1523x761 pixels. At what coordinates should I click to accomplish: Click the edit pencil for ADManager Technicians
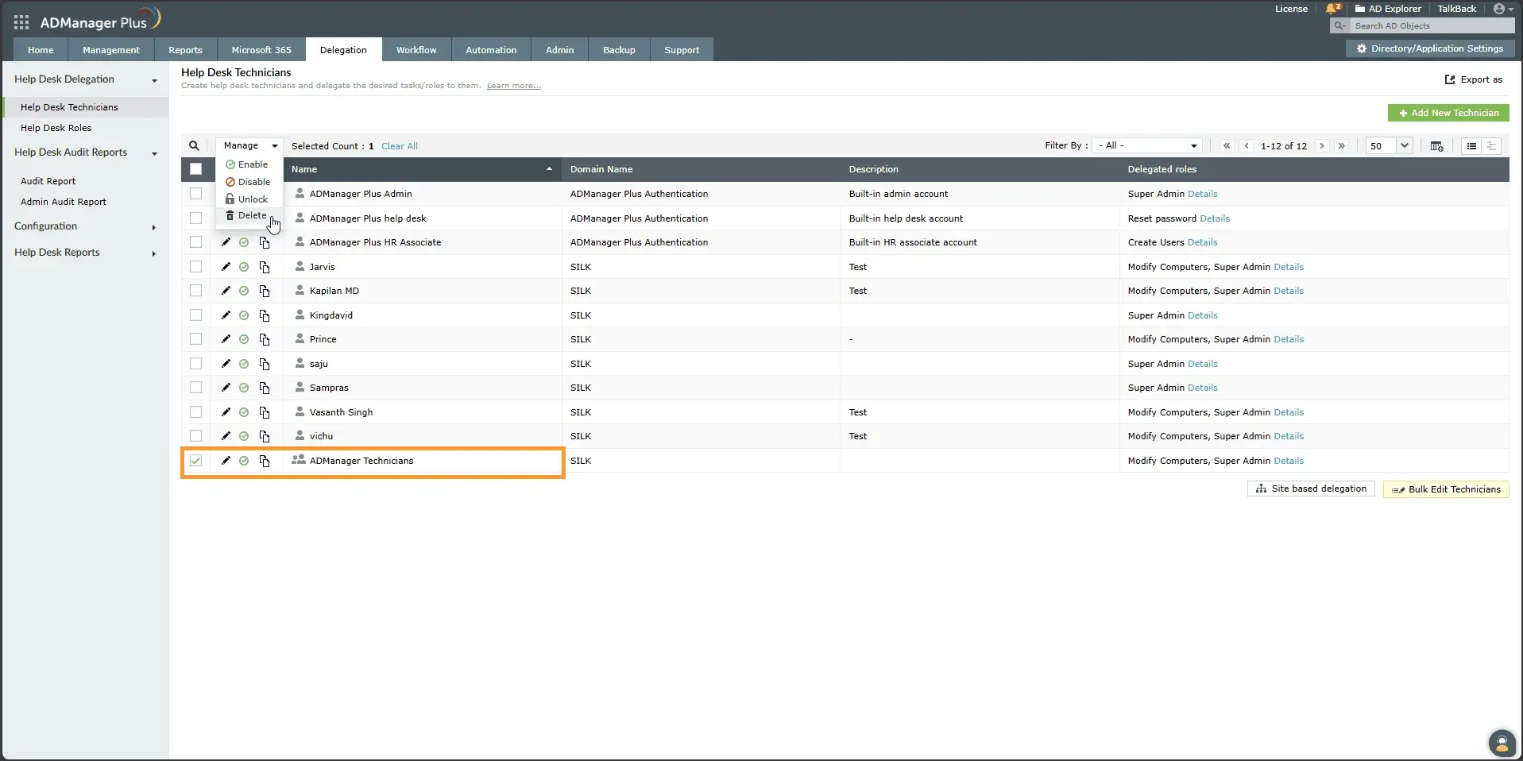click(x=226, y=461)
